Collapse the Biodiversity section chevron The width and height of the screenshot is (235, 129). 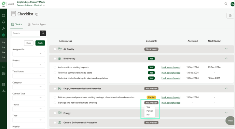(x=226, y=58)
